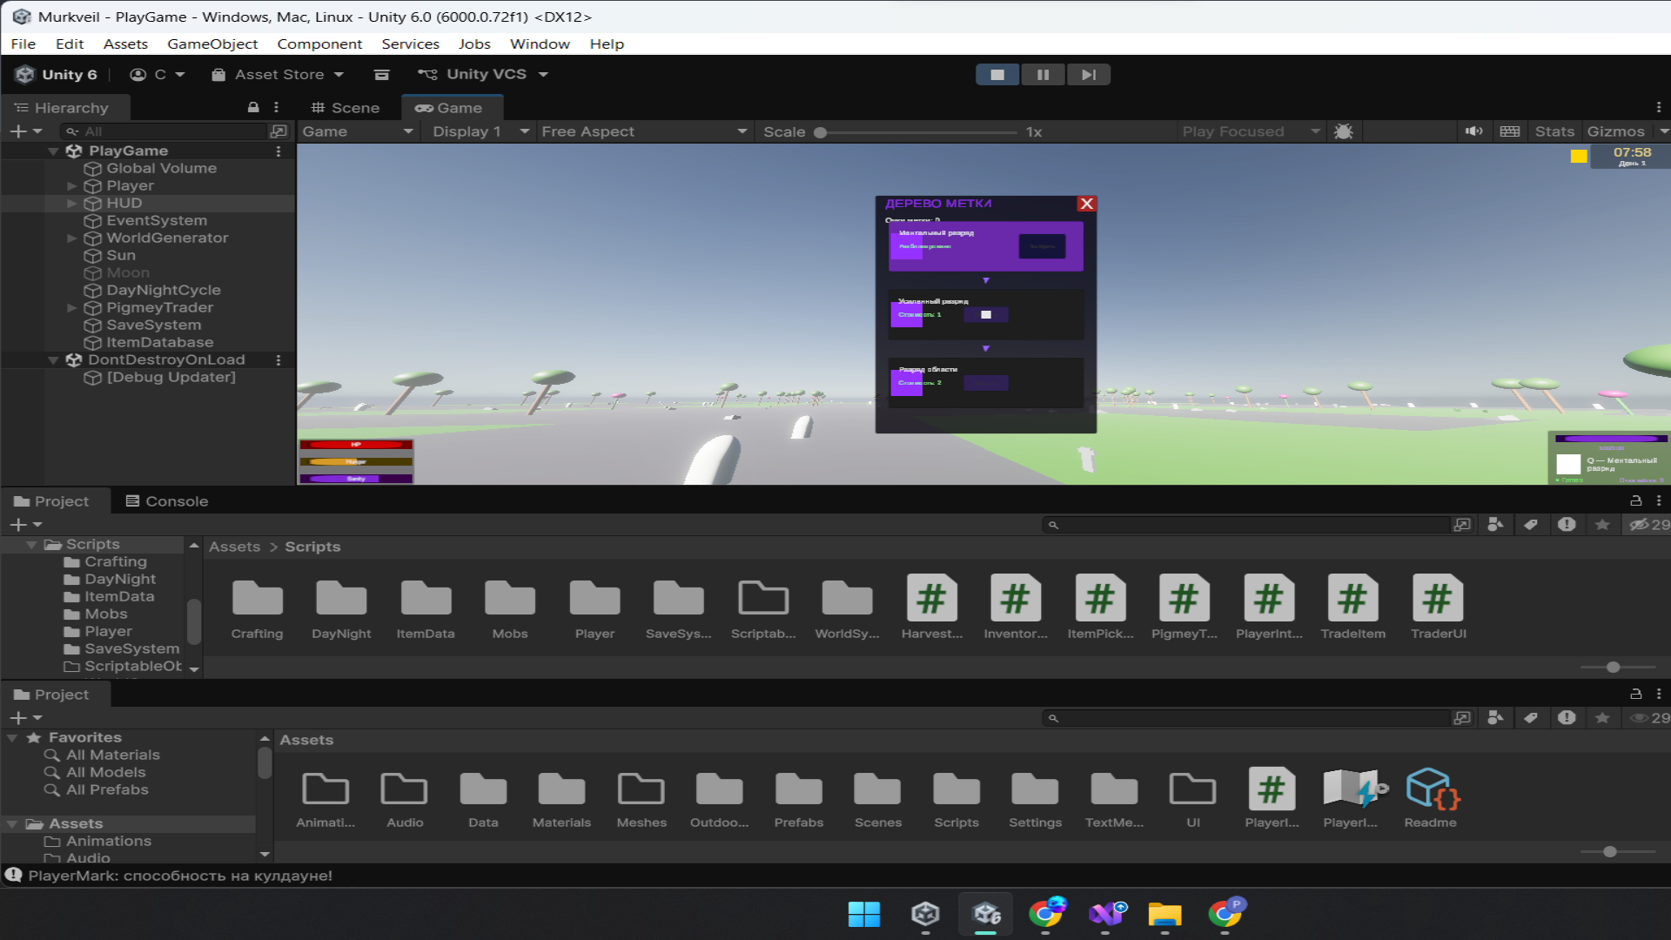Switch to the Scene tab
Viewport: 1671px width, 940px height.
(346, 108)
